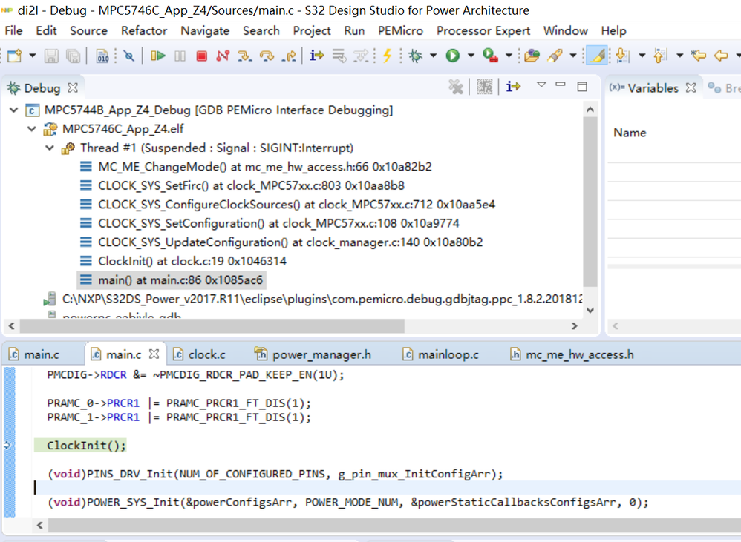Click the Search flashlight icon
The width and height of the screenshot is (741, 542).
point(555,56)
